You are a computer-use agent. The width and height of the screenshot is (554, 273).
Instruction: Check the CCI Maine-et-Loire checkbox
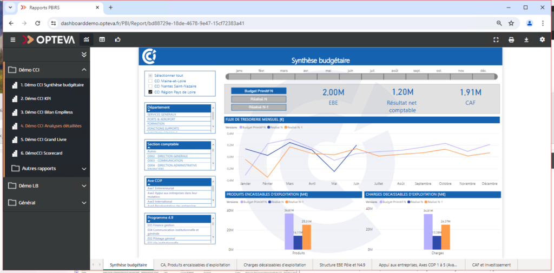[x=150, y=81]
